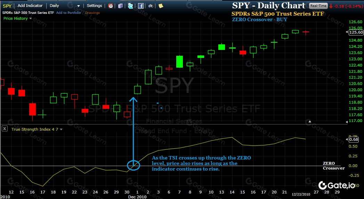Share chart via the Facebook icon
The image size is (364, 199).
[x=141, y=6]
